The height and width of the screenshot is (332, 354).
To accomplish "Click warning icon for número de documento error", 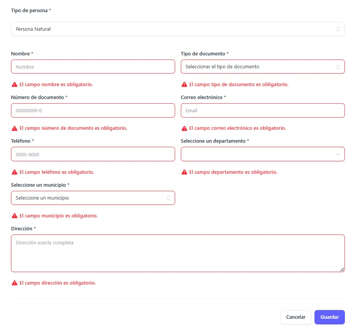I will pos(14,128).
